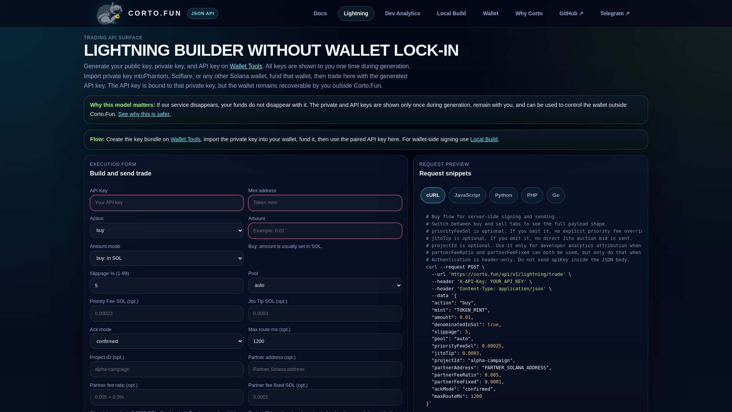Screen dimensions: 732x412
Task: Open the GitHub external link
Action: coord(571,13)
